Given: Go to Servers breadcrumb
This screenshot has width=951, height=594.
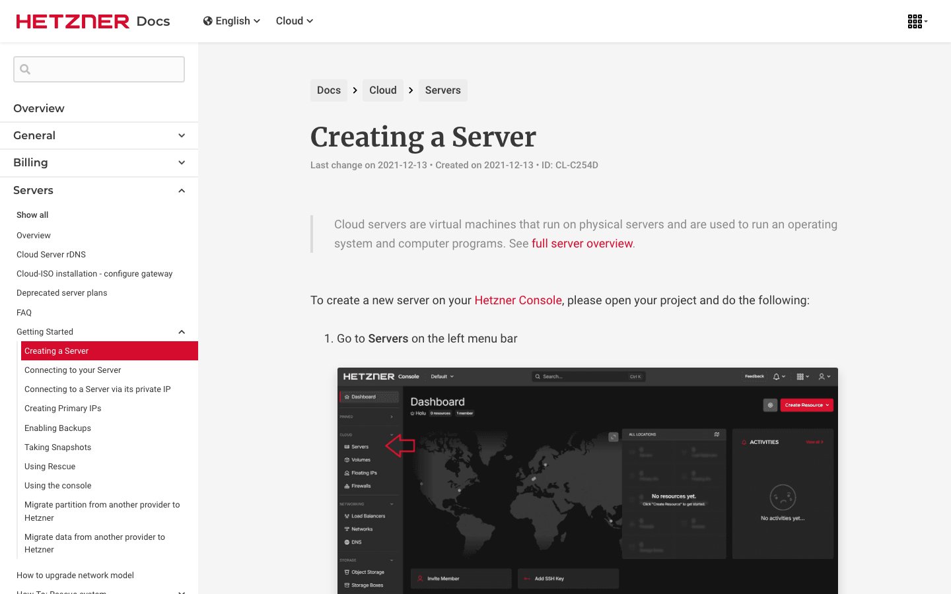Looking at the screenshot, I should coord(443,90).
